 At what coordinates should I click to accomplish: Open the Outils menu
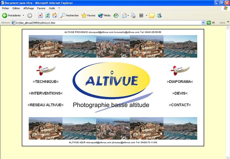pyautogui.click(x=52, y=8)
